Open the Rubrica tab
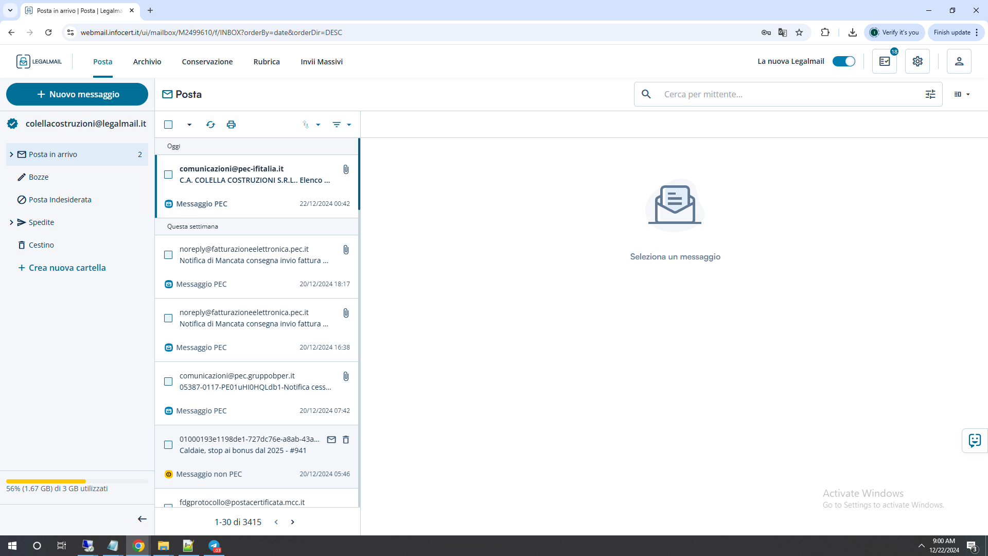988x556 pixels. coord(267,62)
